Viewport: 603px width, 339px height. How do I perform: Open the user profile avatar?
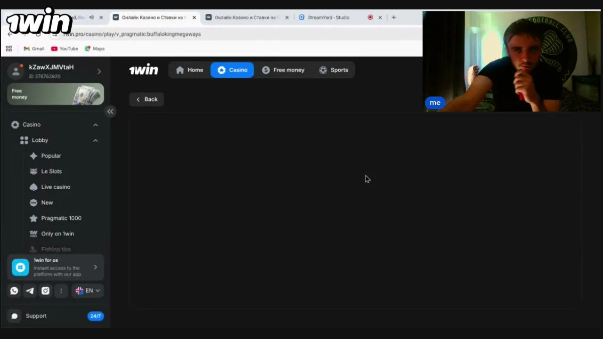(16, 71)
